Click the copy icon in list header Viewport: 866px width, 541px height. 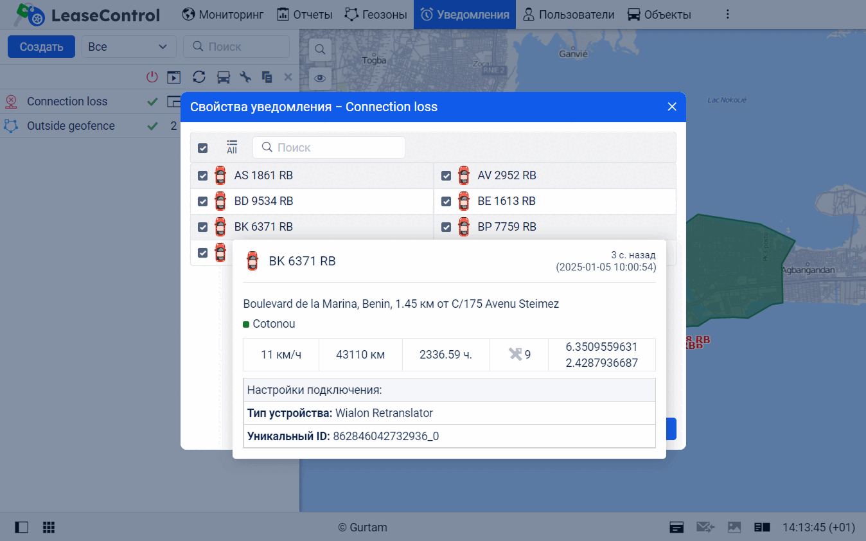pyautogui.click(x=267, y=77)
